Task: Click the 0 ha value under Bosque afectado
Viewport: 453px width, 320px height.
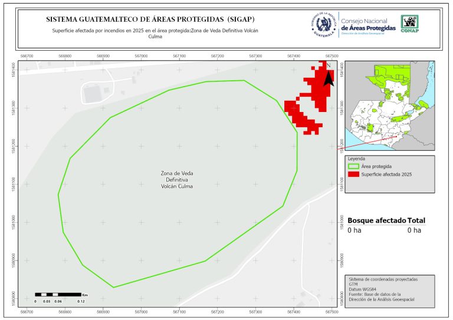Action: click(x=354, y=230)
